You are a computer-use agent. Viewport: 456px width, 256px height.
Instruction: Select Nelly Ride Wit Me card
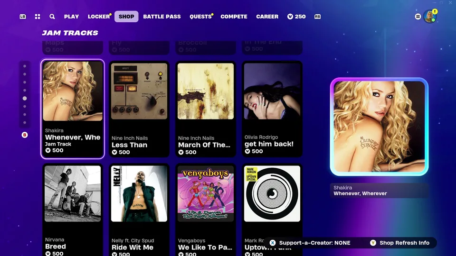(139, 210)
